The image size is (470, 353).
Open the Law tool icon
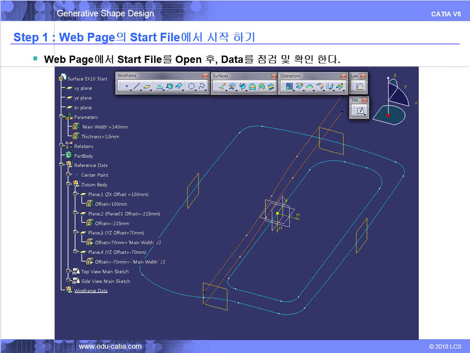(x=360, y=87)
